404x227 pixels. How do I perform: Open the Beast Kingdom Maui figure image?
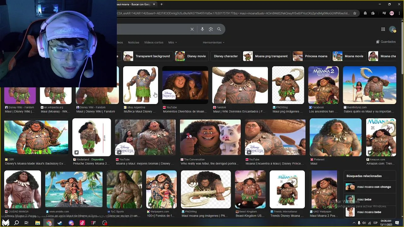tap(250, 189)
